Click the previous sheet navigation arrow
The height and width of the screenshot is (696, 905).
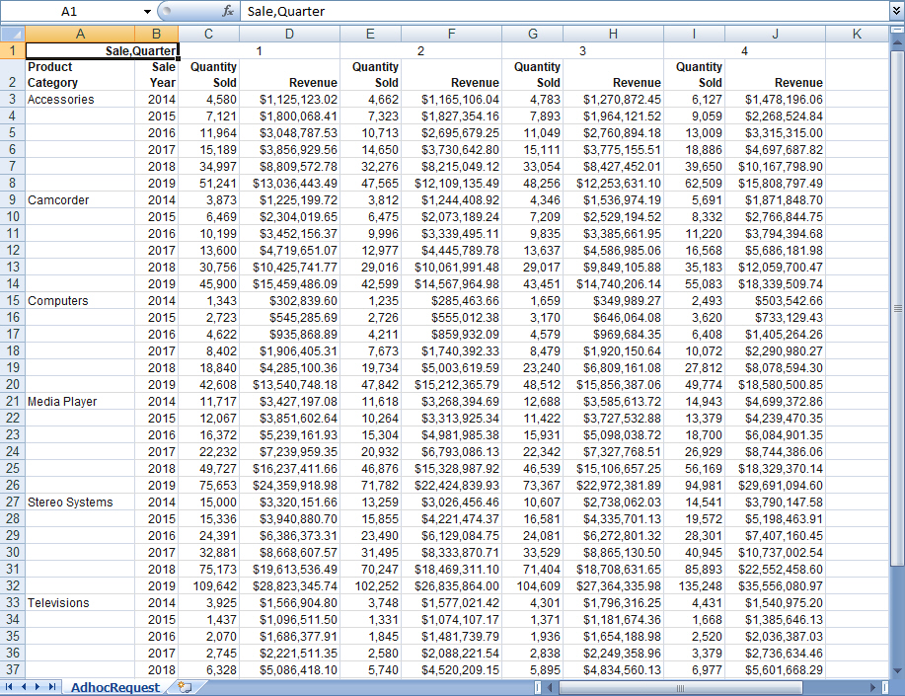click(x=25, y=687)
